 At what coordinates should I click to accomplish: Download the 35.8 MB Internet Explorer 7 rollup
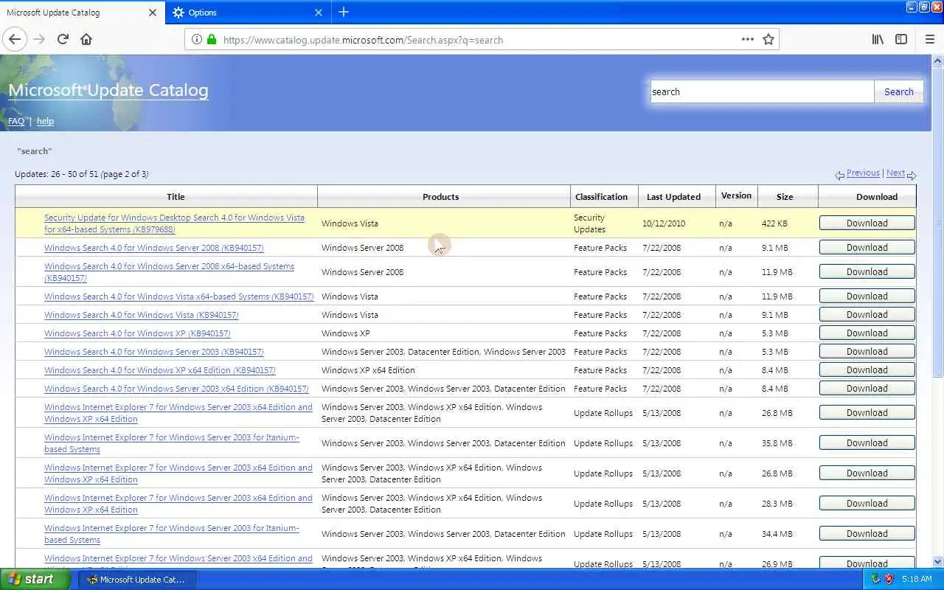tap(867, 442)
